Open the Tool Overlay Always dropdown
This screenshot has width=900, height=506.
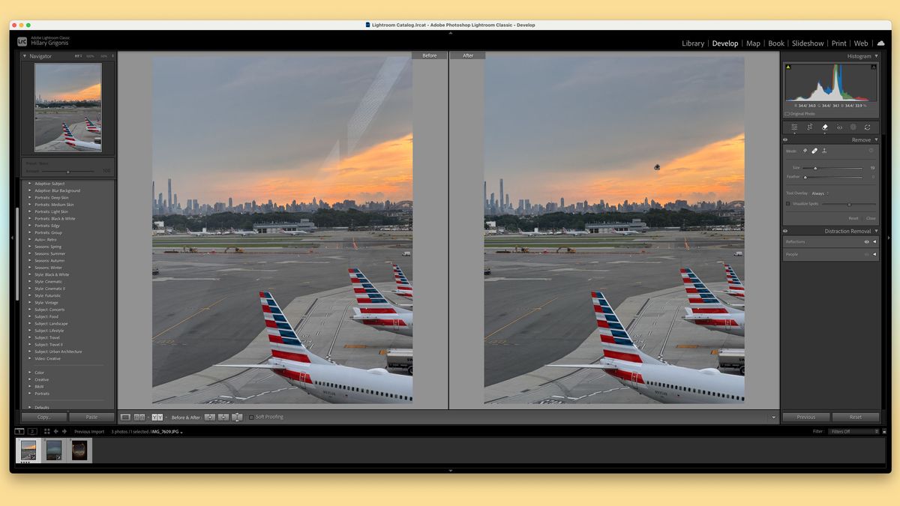(817, 193)
